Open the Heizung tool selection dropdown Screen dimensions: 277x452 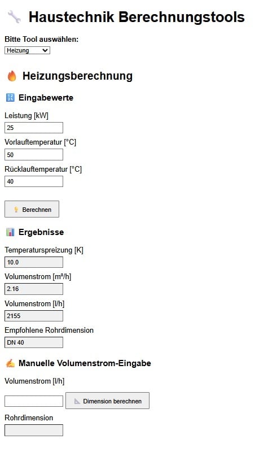27,50
